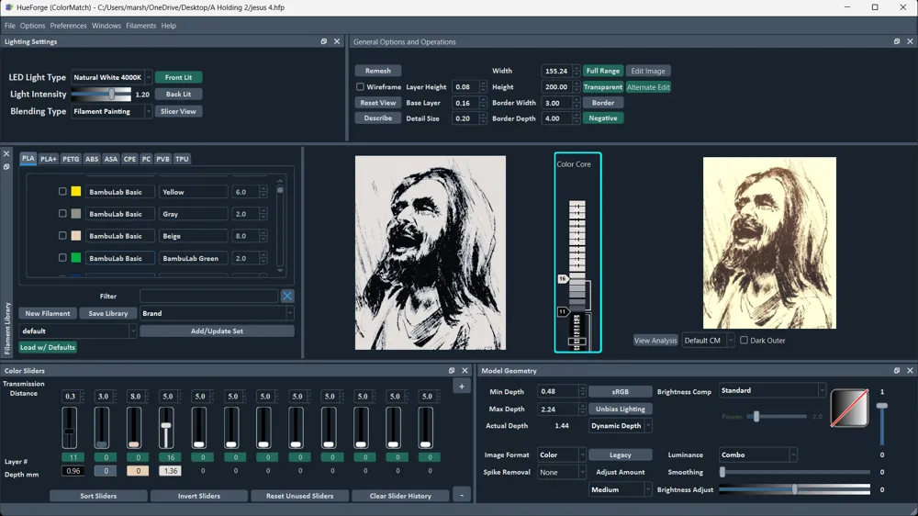Enable the Dark Outer checkbox
Screen dimensions: 918x516
point(744,340)
